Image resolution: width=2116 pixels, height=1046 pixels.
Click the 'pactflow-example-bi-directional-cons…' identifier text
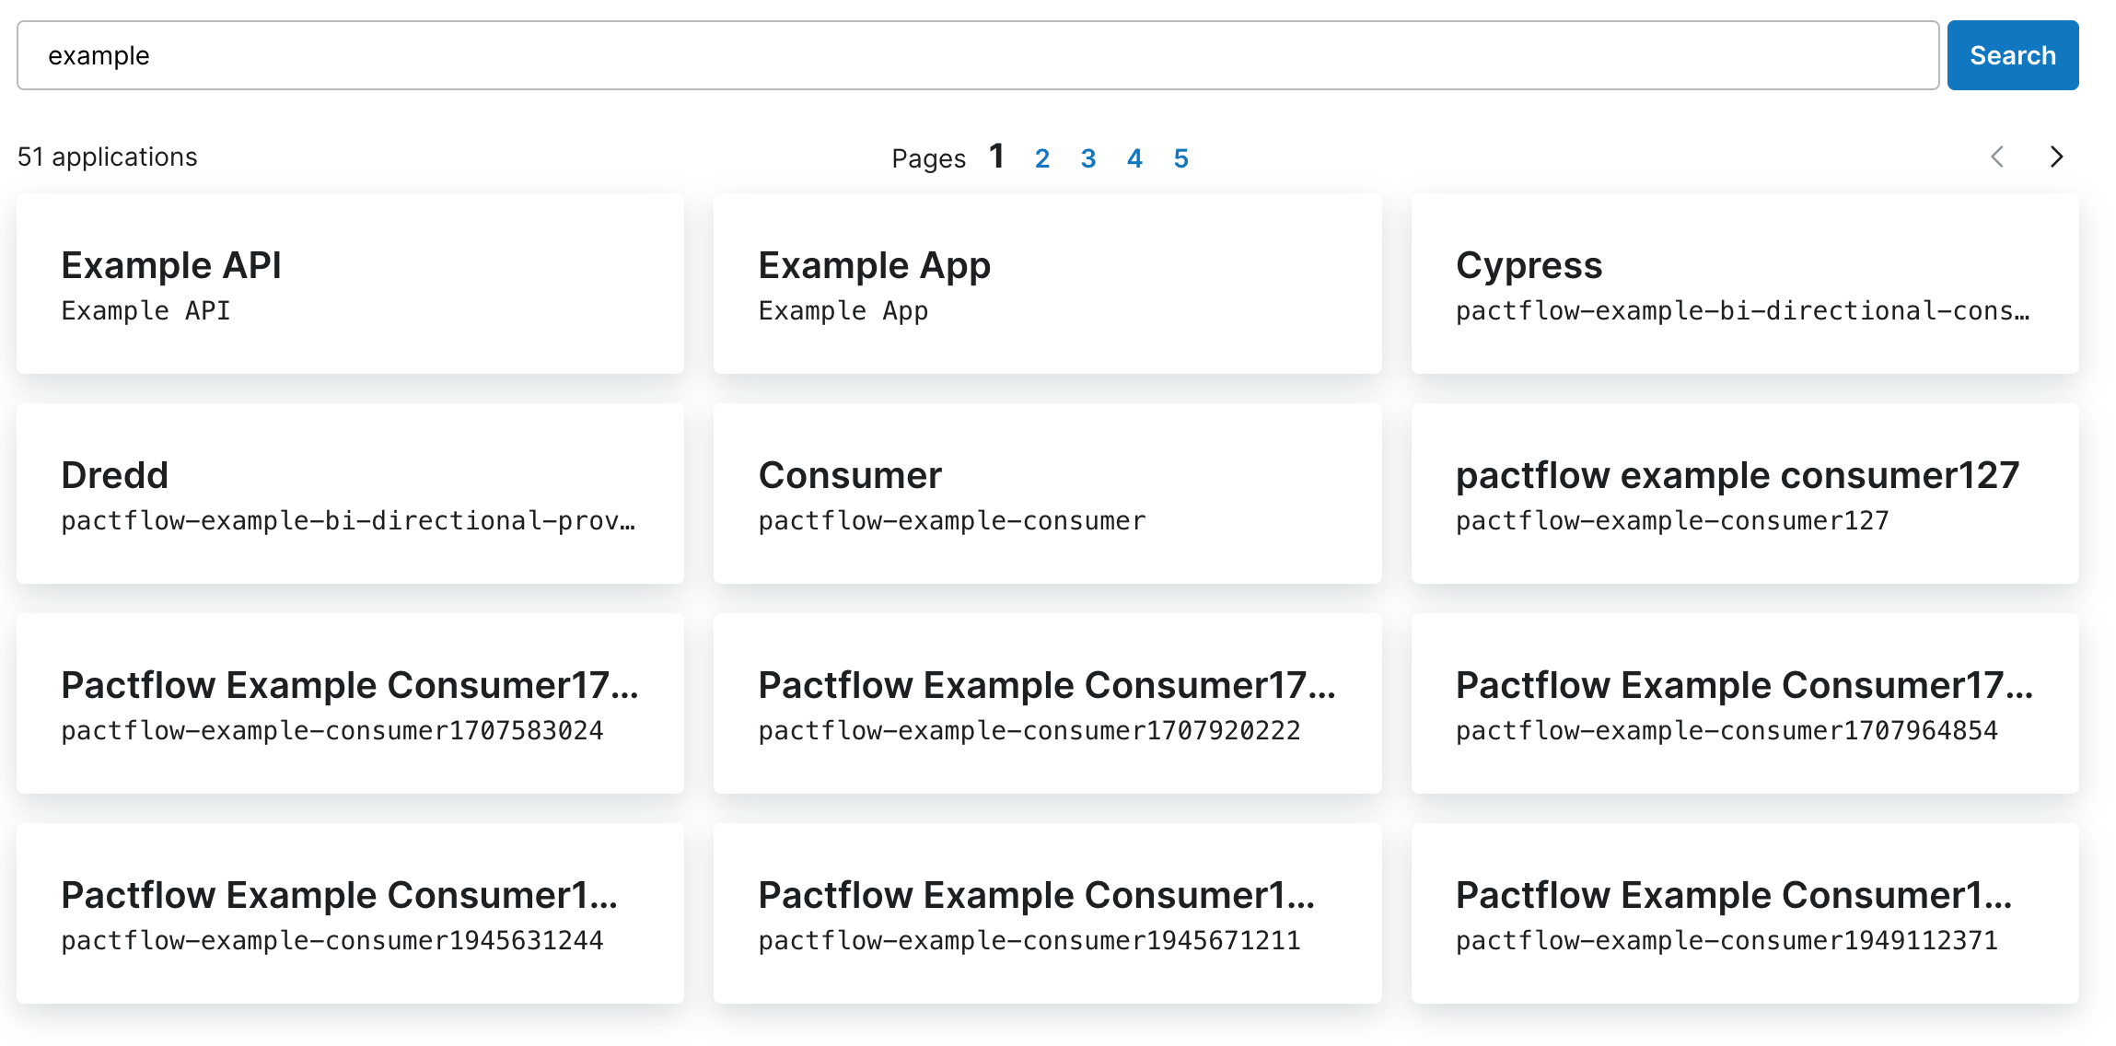pyautogui.click(x=1742, y=311)
